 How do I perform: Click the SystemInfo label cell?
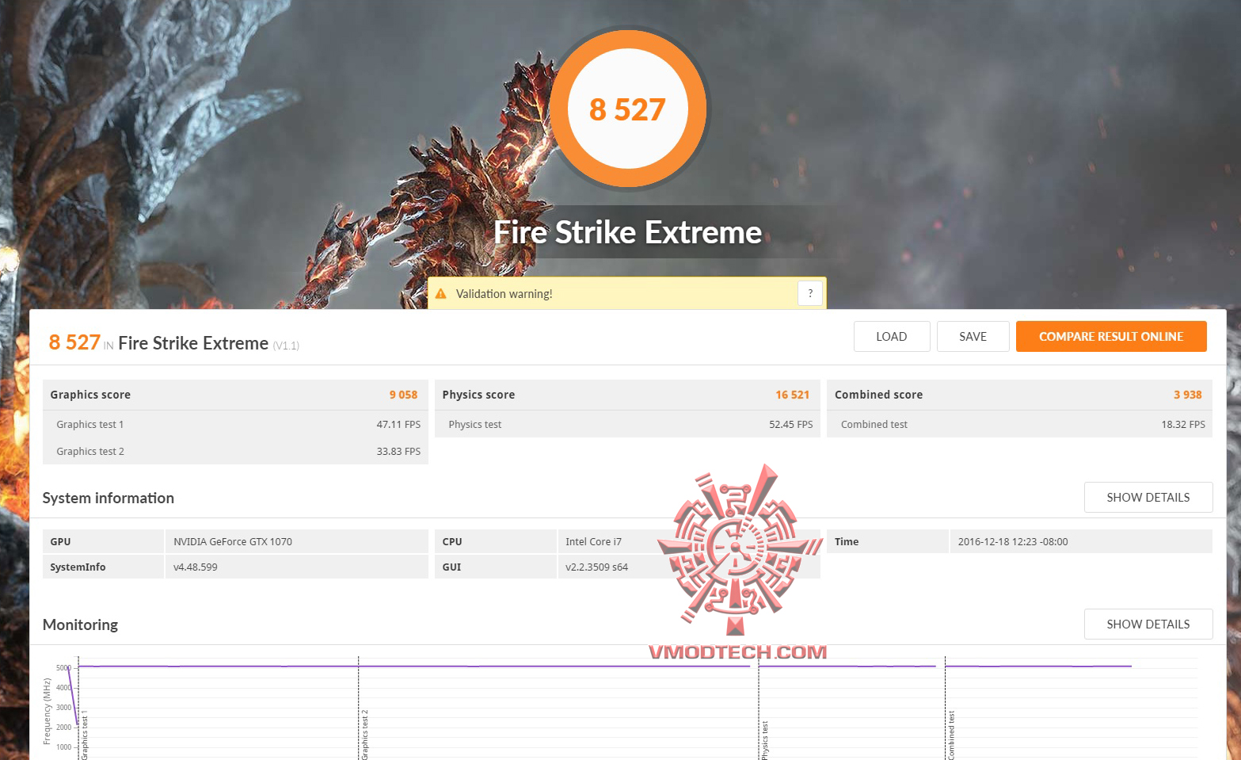tap(103, 567)
